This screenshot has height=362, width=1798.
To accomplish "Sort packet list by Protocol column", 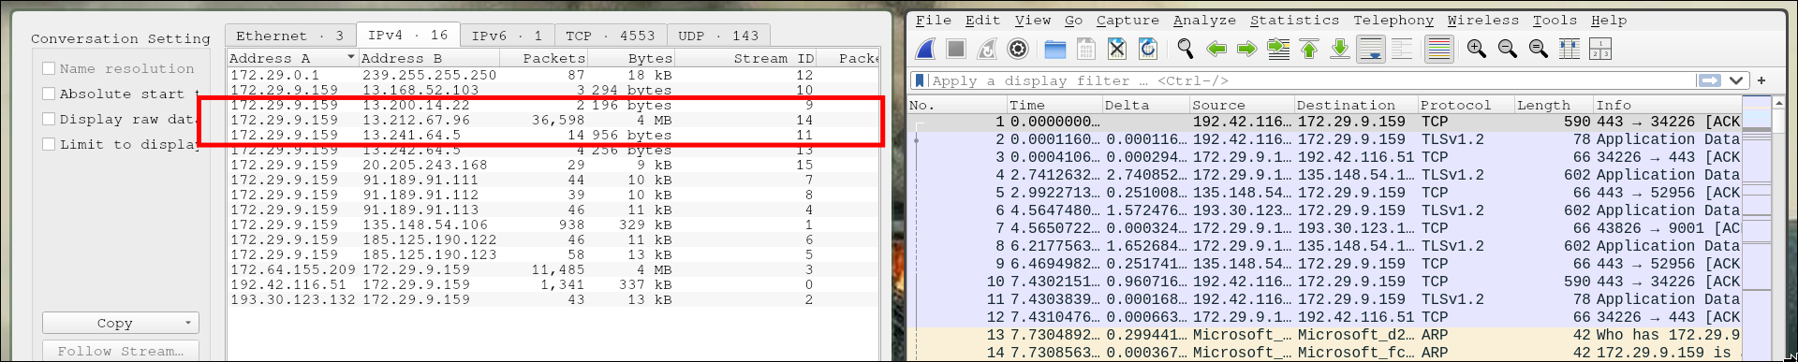I will pyautogui.click(x=1466, y=105).
